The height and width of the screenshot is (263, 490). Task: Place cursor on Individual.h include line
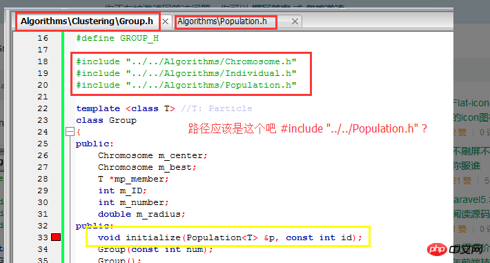point(186,73)
